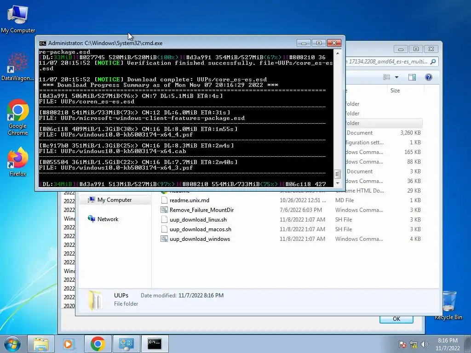Click the cmd scrollbar up arrow
Viewport: 471px width, 353px height.
(337, 53)
